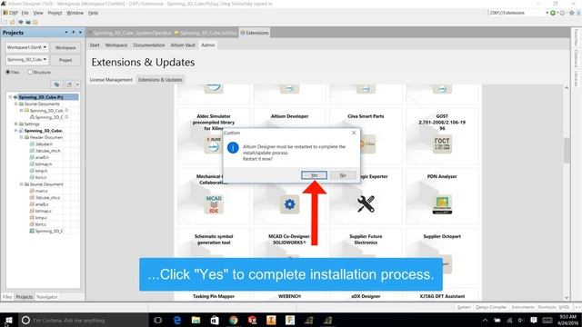Image resolution: width=582 pixels, height=327 pixels.
Task: Select main.c in the project tree
Action: 41,191
